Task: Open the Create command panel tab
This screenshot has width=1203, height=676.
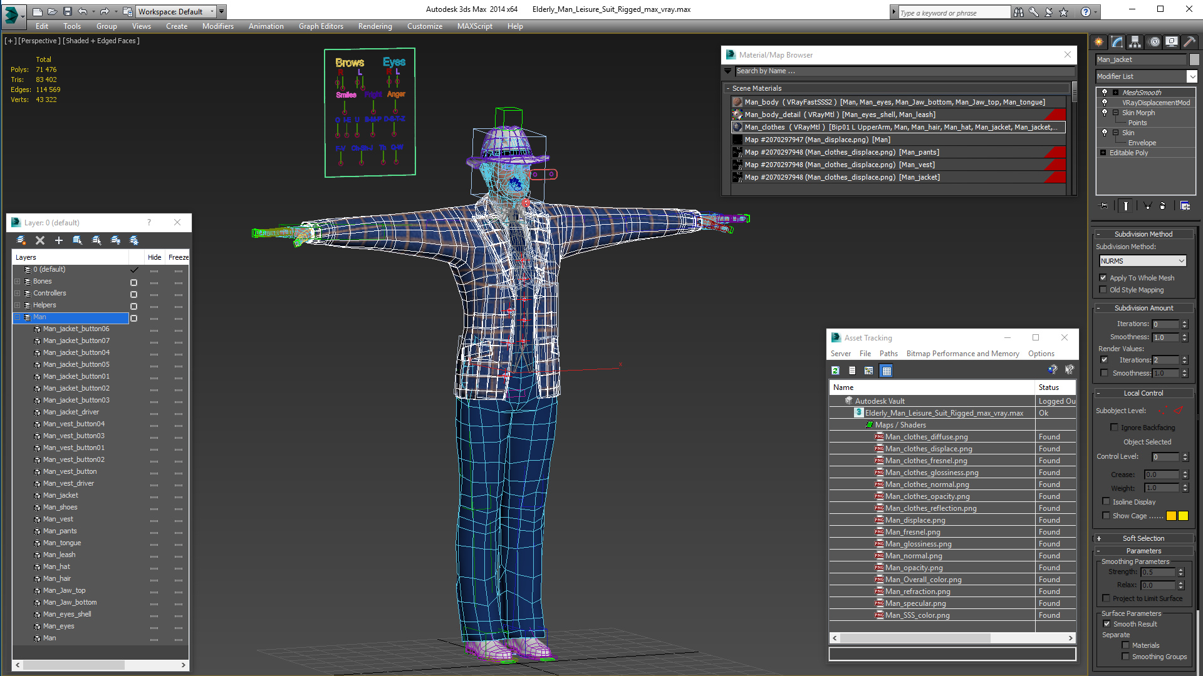Action: [1099, 42]
